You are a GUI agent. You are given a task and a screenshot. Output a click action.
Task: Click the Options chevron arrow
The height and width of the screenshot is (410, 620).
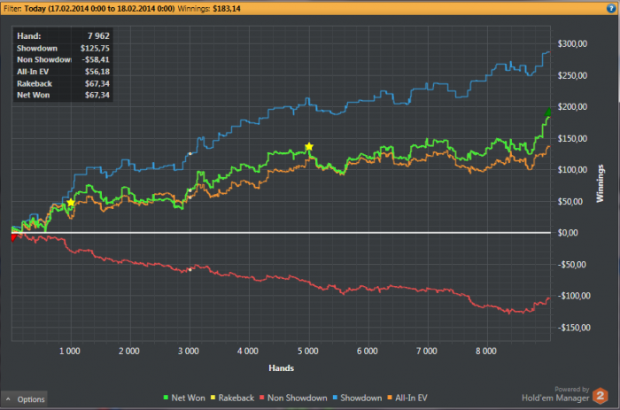[x=8, y=399]
